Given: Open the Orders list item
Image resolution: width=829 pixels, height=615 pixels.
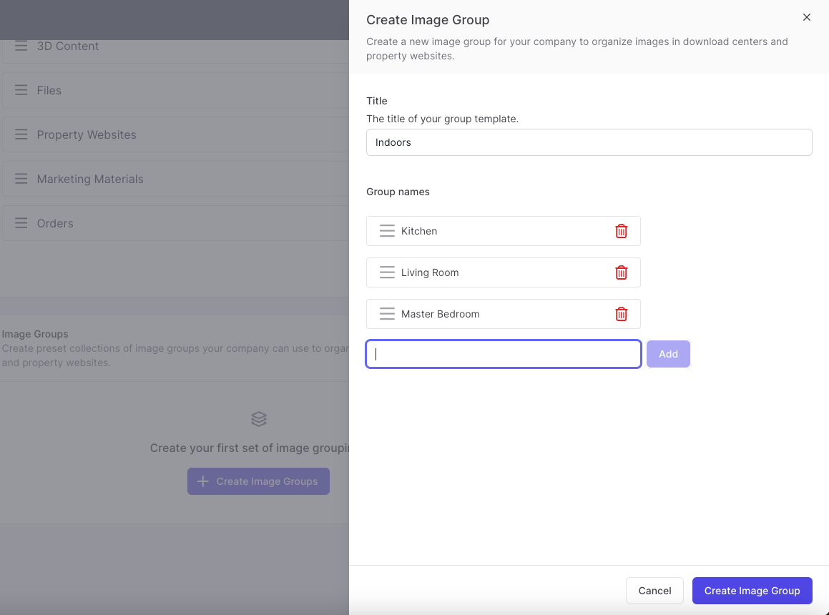Looking at the screenshot, I should tap(55, 224).
